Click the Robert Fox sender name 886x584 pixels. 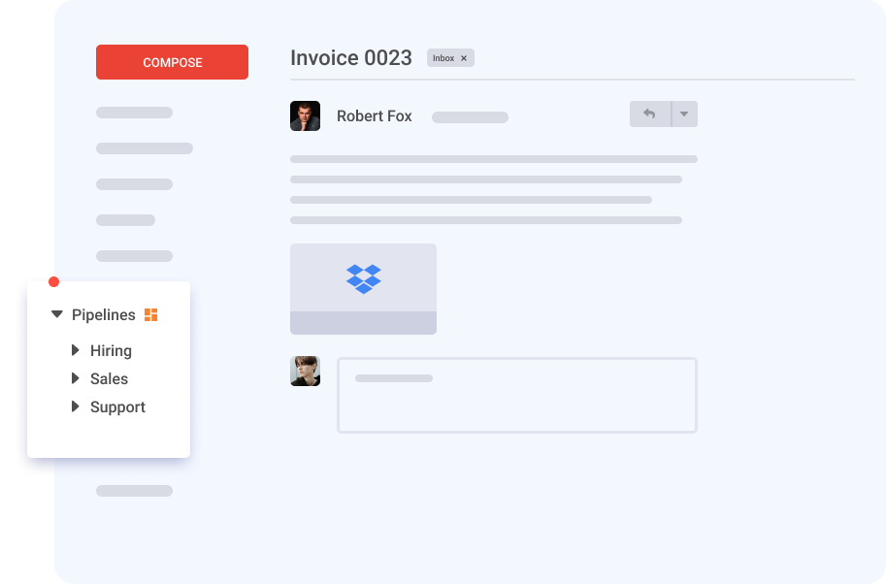[x=374, y=115]
